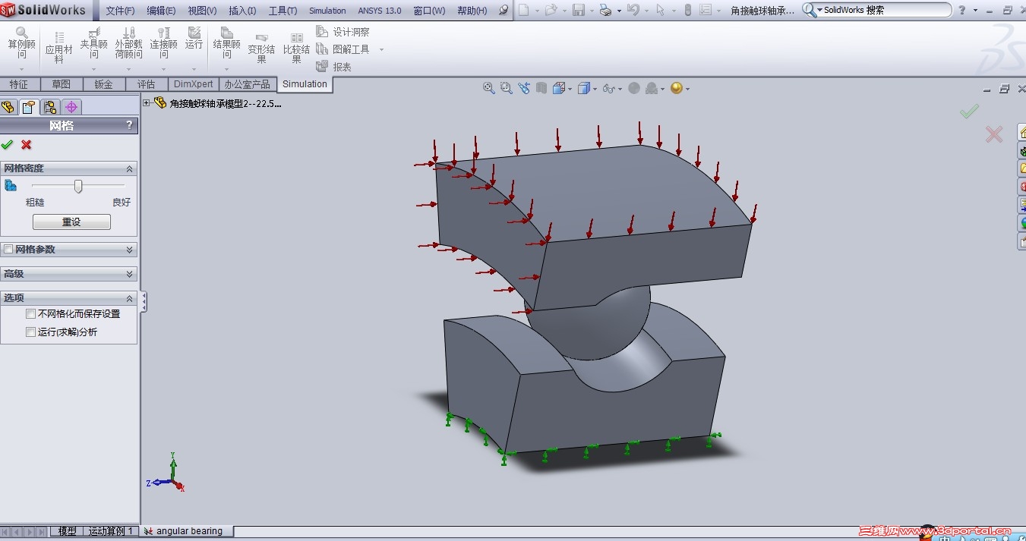Viewport: 1026px width, 541px height.
Task: Switch to ConfigurationManager tab icon
Action: 50,107
